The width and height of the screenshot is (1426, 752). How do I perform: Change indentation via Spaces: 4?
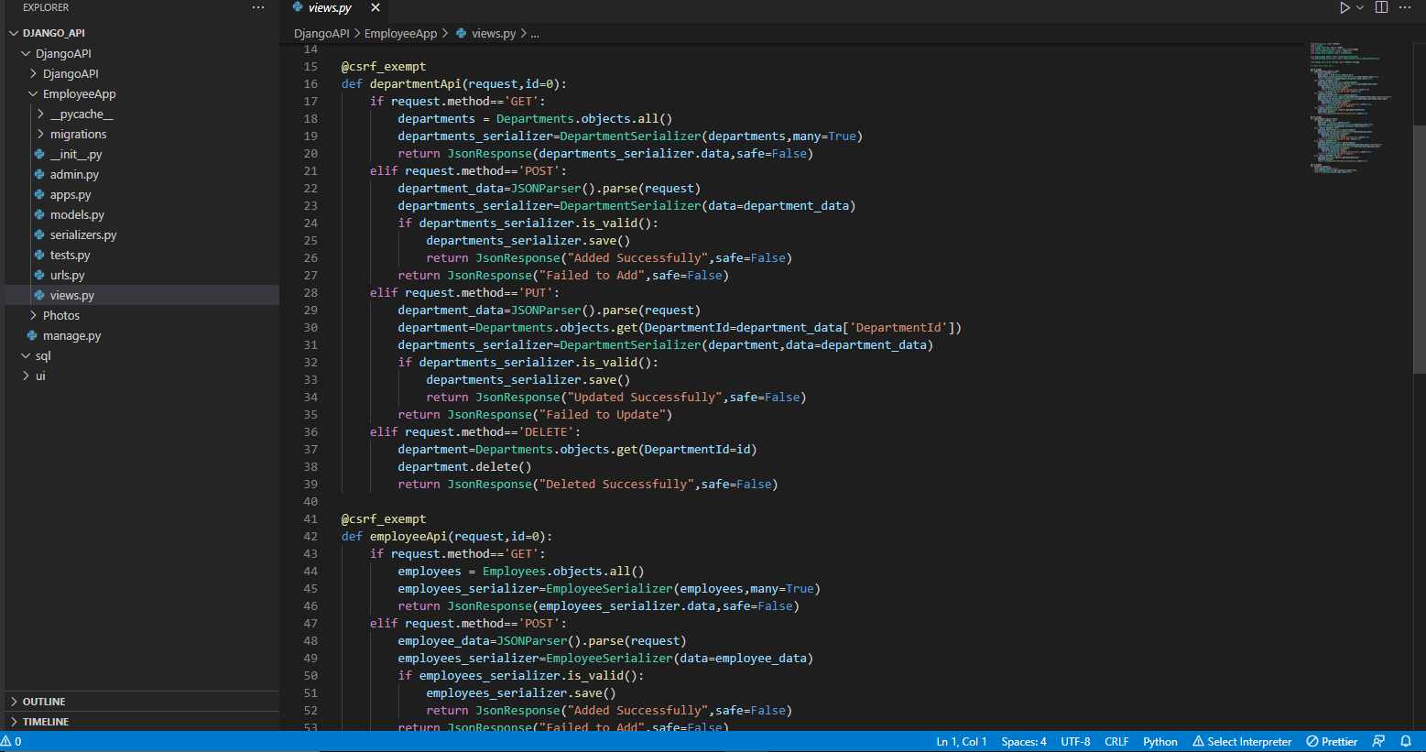tap(1024, 742)
